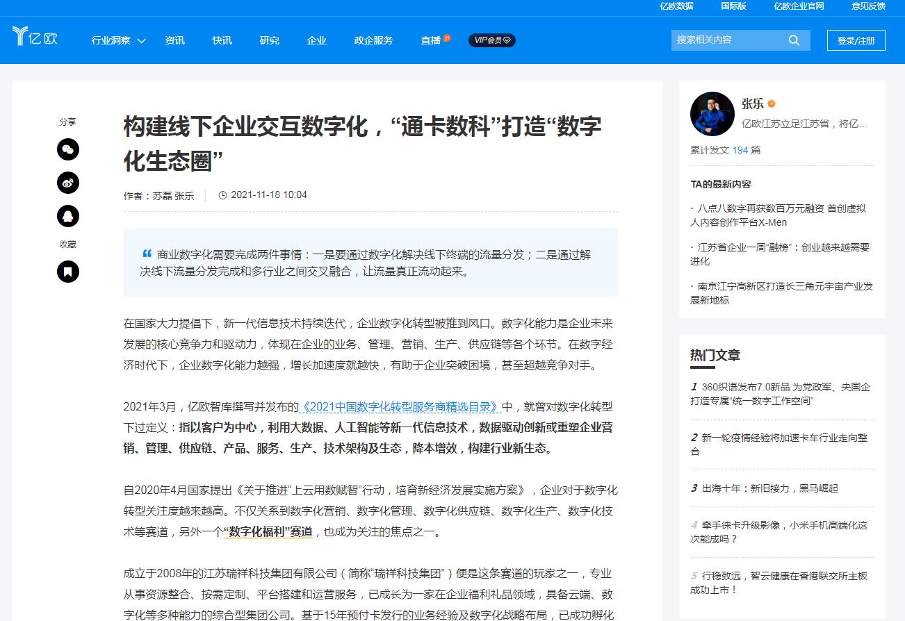The image size is (905, 621).
Task: Bookmark the article with the 收藏 icon
Action: coord(68,271)
